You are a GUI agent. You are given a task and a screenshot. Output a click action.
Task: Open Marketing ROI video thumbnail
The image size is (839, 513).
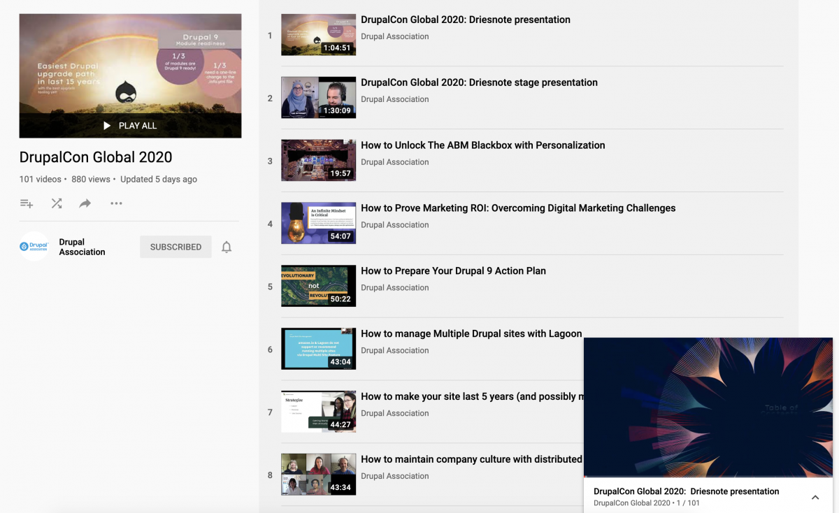pyautogui.click(x=318, y=224)
